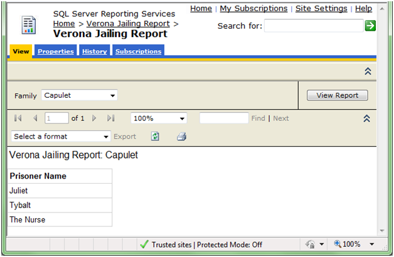Print the report

(181, 136)
